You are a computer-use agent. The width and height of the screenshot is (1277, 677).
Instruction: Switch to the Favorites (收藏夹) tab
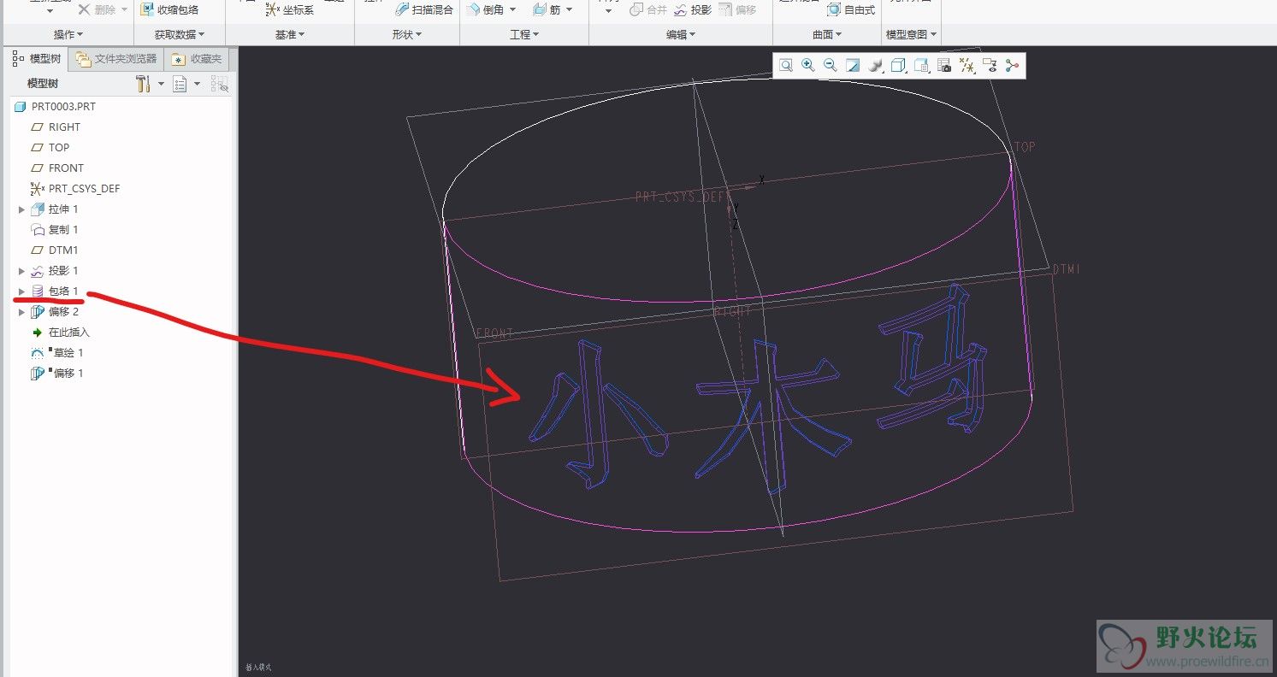197,59
